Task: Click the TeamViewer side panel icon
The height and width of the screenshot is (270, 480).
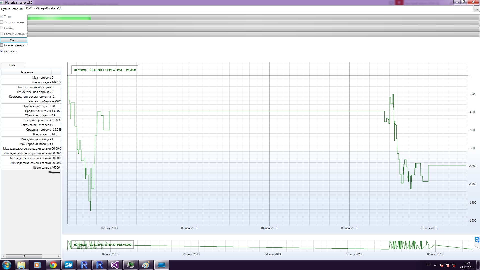Action: pos(477,240)
